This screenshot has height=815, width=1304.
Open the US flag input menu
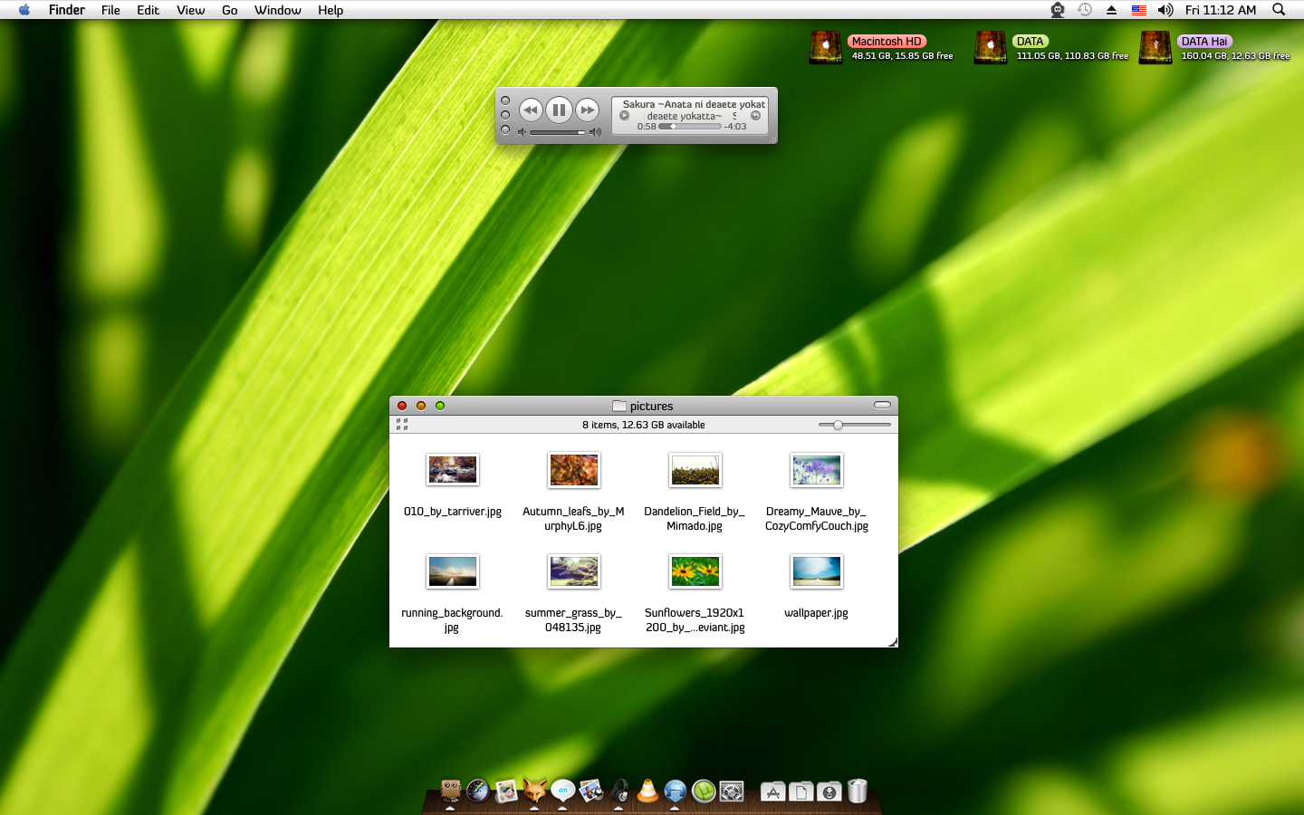(1139, 10)
